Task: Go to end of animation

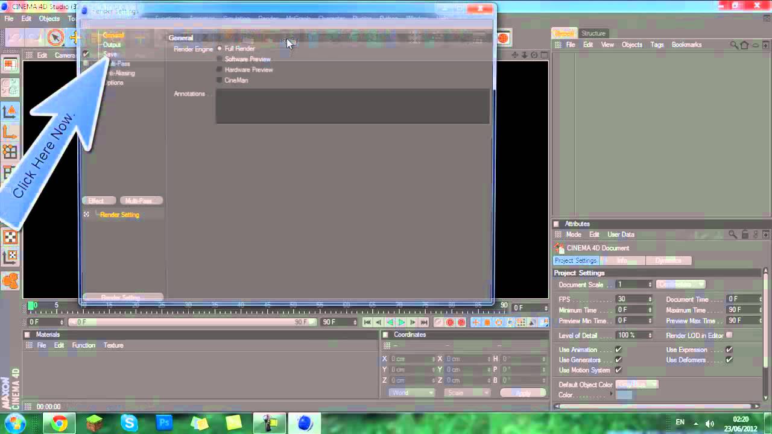Action: 424,322
